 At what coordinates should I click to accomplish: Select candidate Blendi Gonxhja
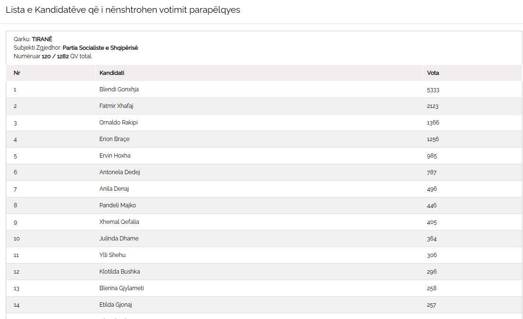coord(119,89)
